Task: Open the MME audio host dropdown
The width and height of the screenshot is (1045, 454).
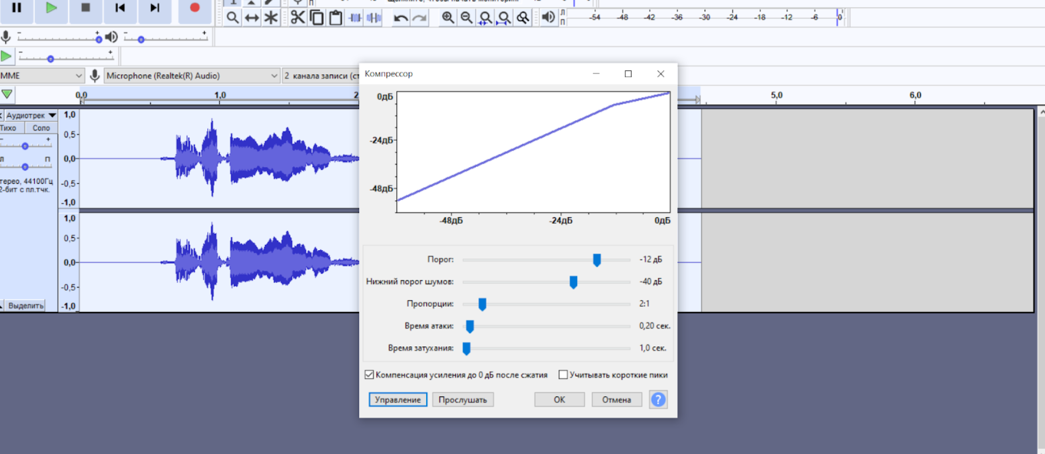Action: 42,76
